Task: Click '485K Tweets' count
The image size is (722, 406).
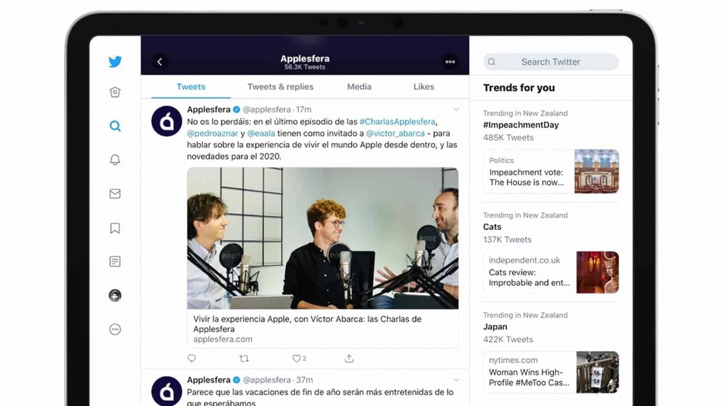Action: (x=508, y=138)
